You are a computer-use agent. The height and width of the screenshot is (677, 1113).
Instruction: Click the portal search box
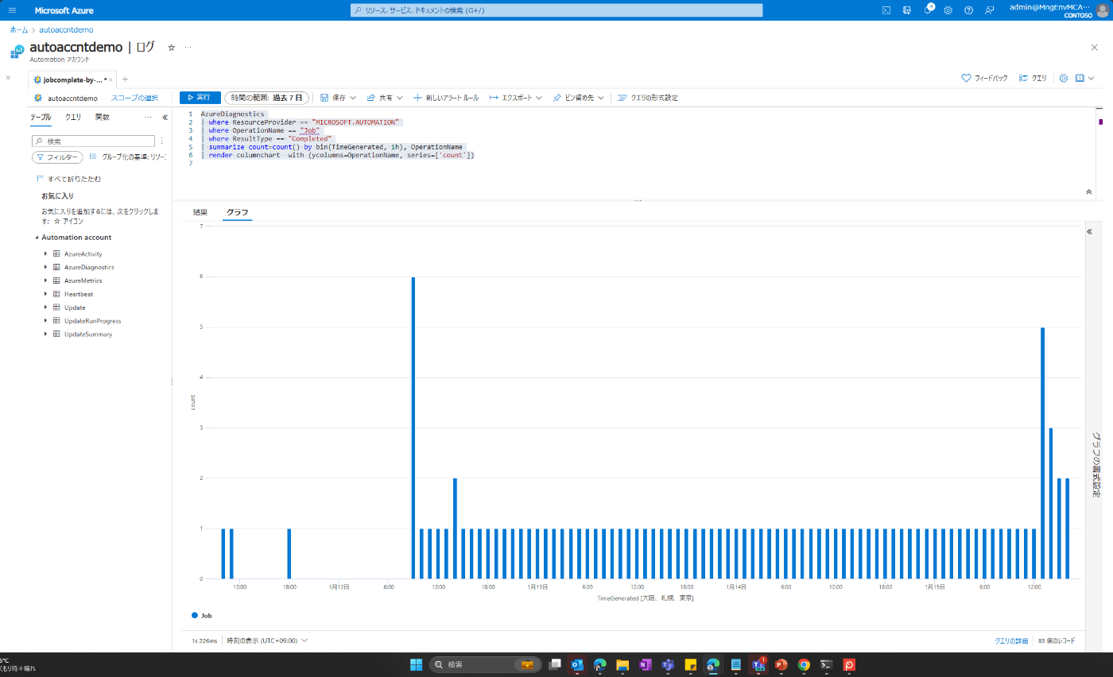[x=556, y=10]
